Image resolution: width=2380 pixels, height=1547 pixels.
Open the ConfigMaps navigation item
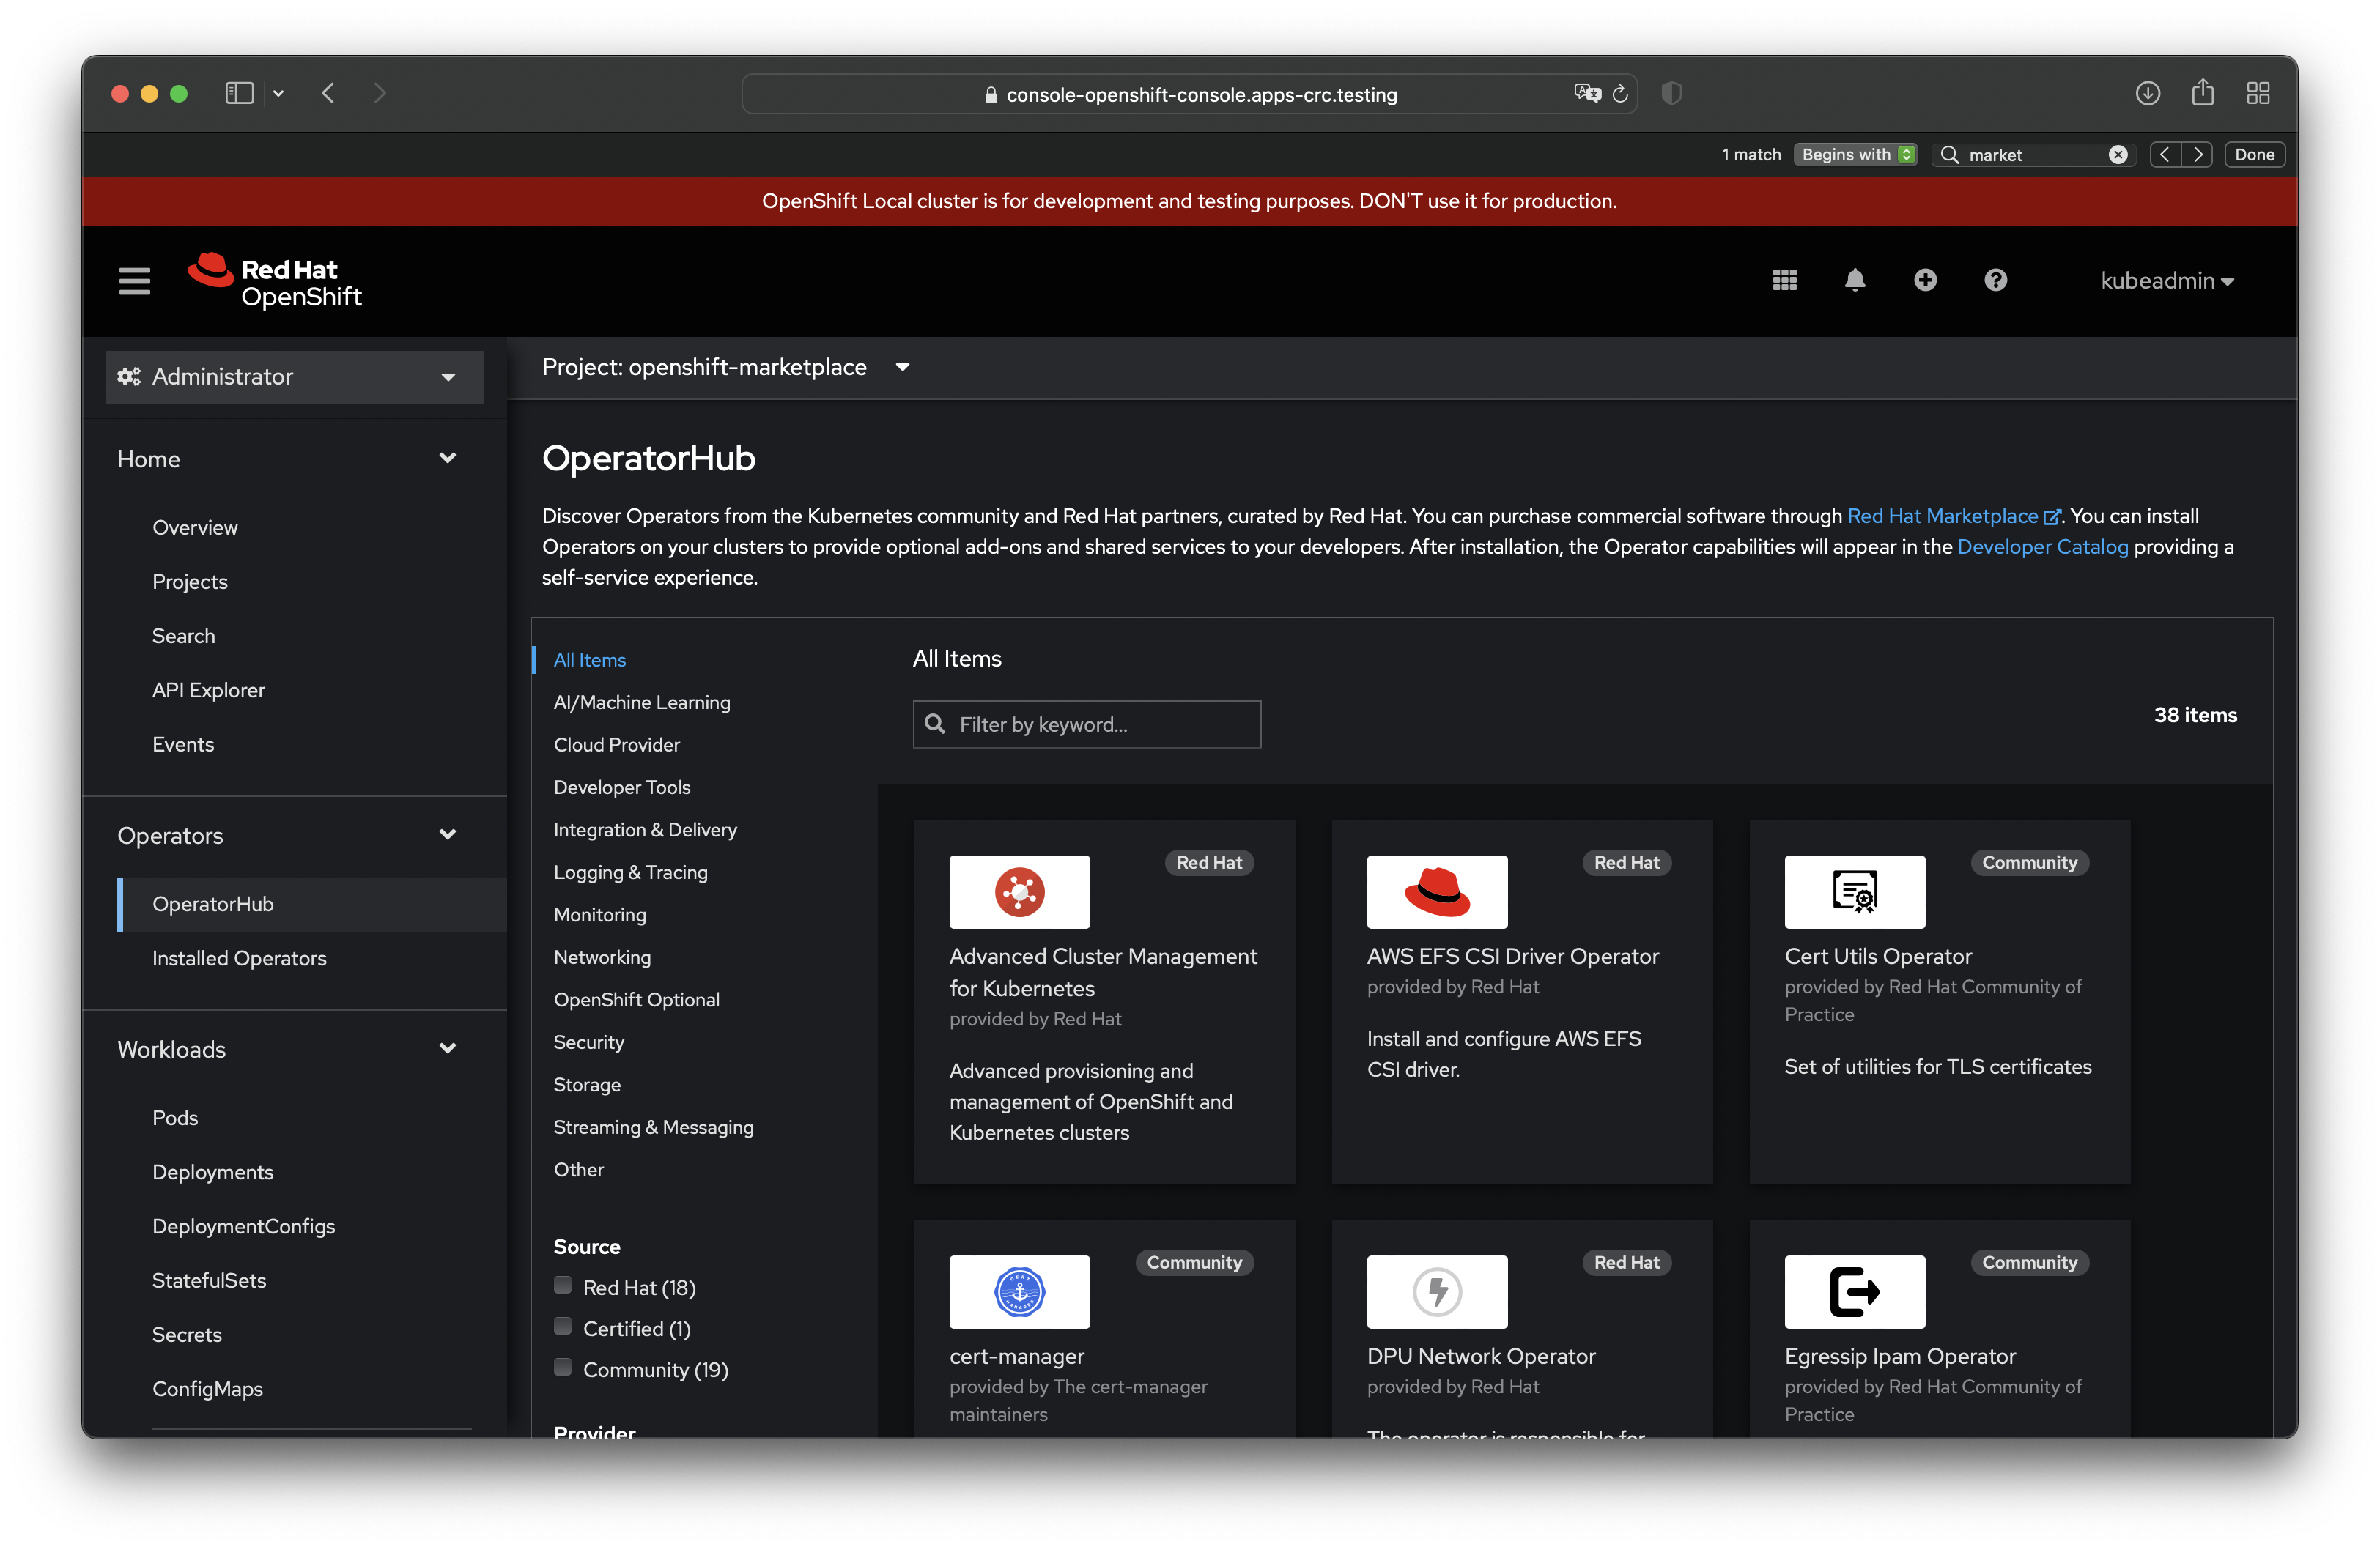(207, 1388)
